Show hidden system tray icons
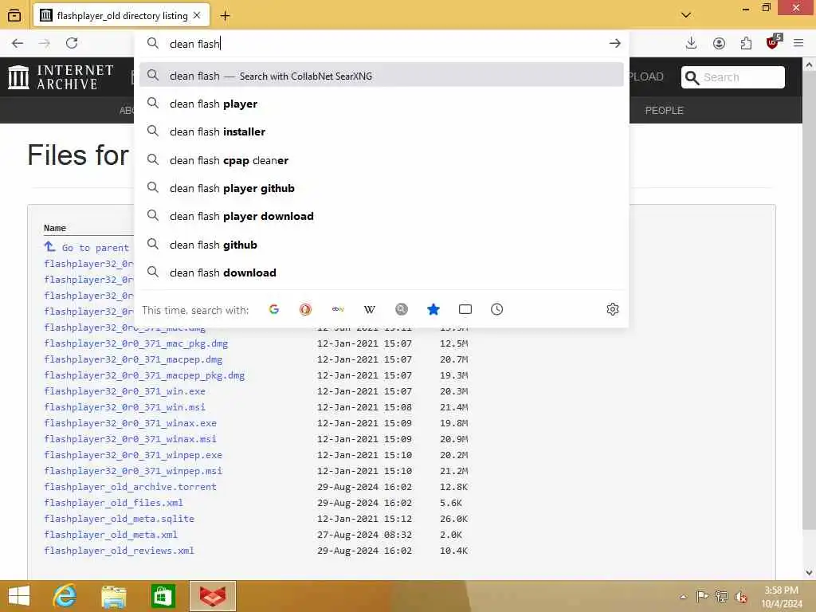 point(683,597)
